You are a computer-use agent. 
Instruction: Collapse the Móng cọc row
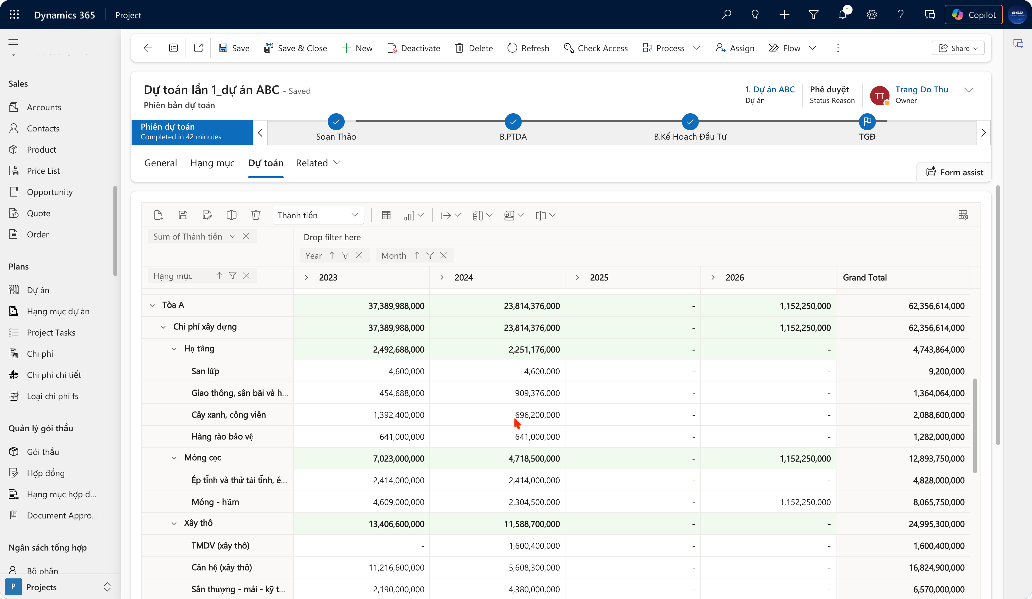(x=174, y=458)
